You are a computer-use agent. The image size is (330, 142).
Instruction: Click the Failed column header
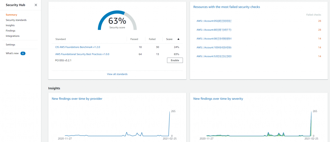(152, 39)
